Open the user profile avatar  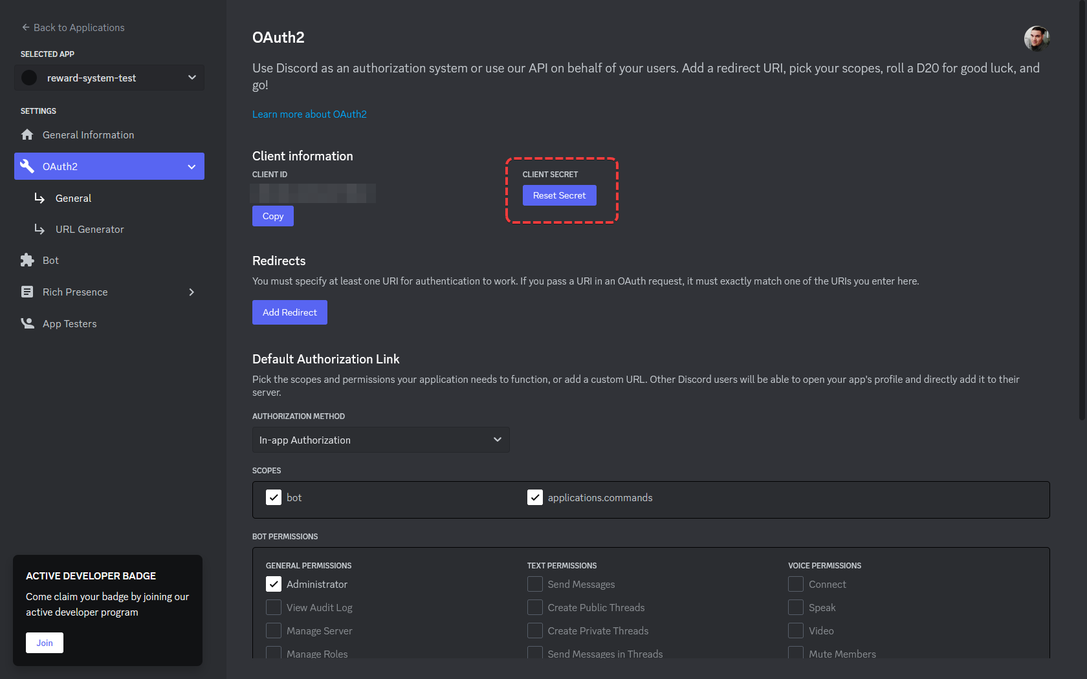(x=1037, y=39)
